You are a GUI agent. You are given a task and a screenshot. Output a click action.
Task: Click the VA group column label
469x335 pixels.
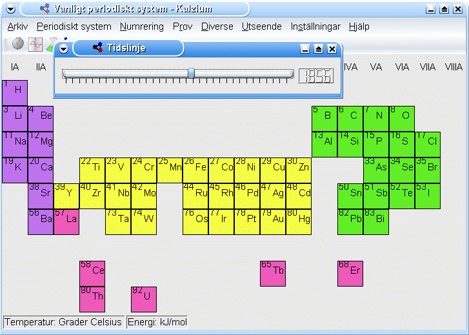click(x=376, y=66)
